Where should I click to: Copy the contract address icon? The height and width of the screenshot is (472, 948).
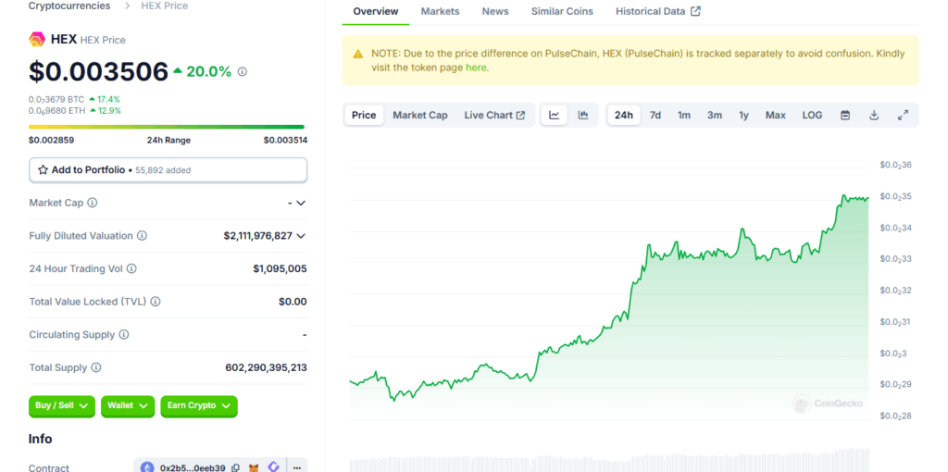(236, 467)
